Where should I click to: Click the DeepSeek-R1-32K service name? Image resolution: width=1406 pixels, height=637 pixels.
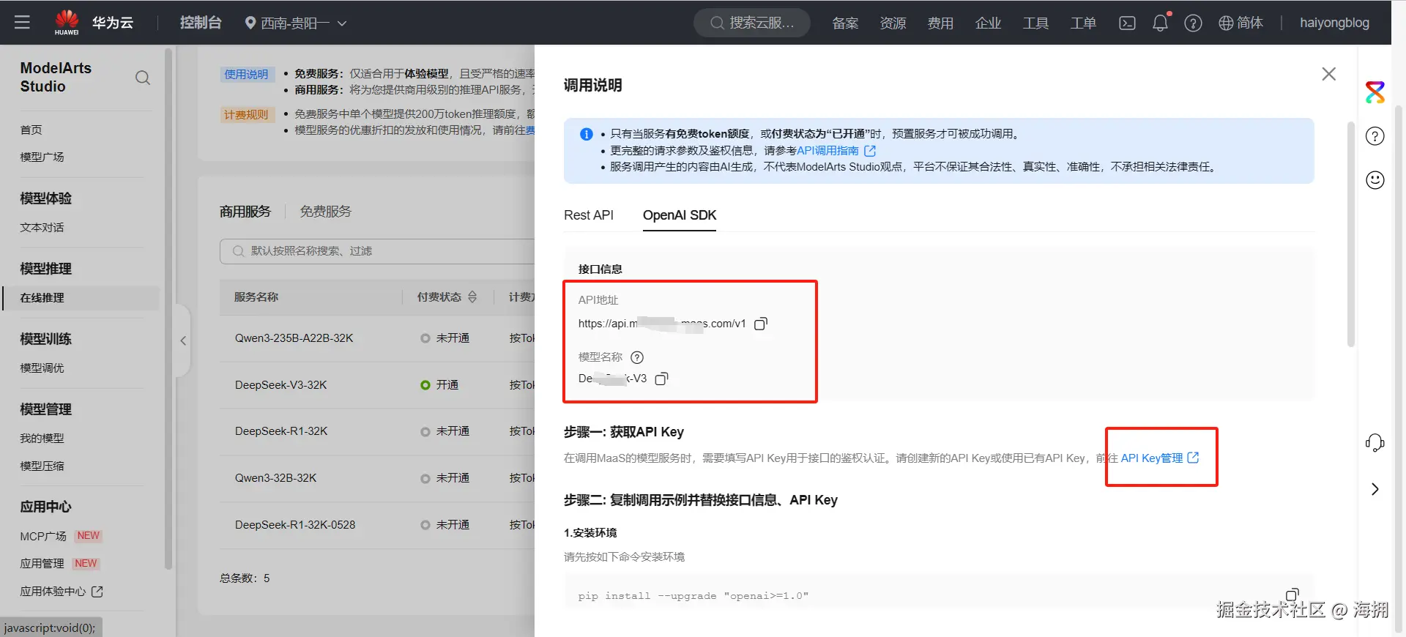281,431
